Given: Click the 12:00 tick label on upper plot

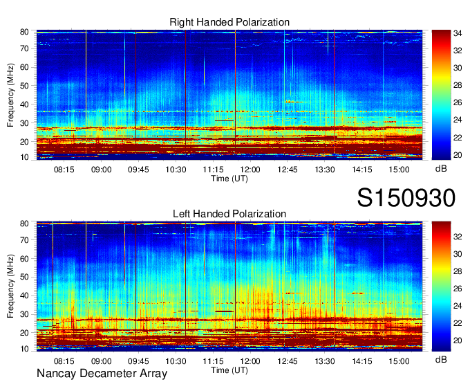Looking at the screenshot, I should click(250, 170).
